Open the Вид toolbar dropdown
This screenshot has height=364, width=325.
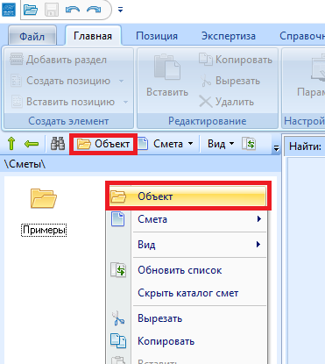(x=221, y=144)
